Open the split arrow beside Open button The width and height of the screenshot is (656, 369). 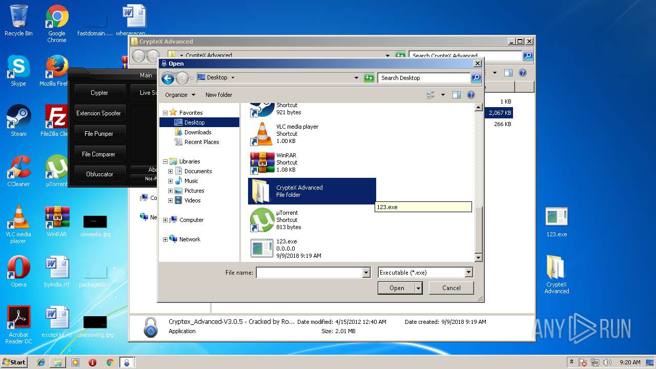(x=419, y=288)
